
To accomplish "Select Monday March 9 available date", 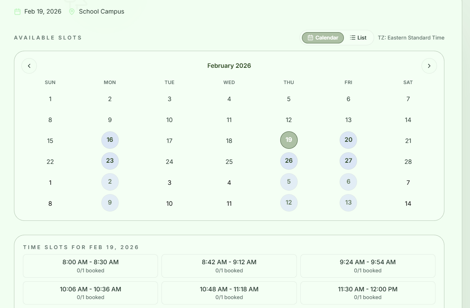I will [x=110, y=203].
